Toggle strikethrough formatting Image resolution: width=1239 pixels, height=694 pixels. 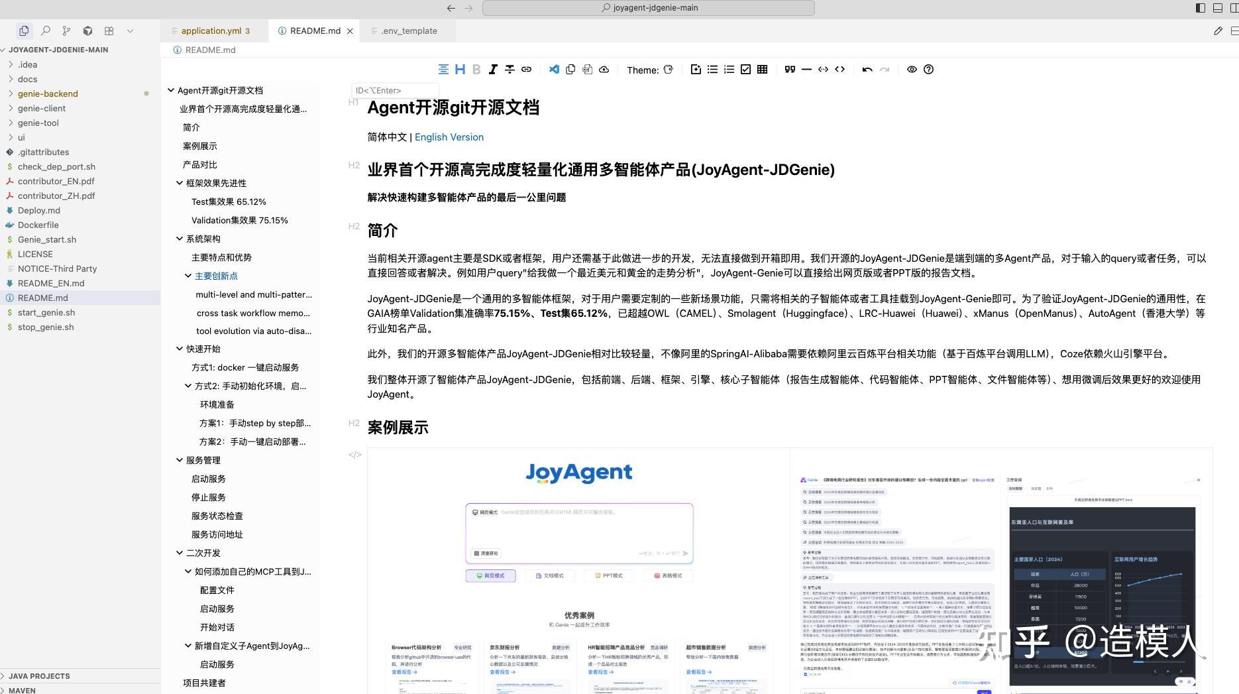coord(510,69)
